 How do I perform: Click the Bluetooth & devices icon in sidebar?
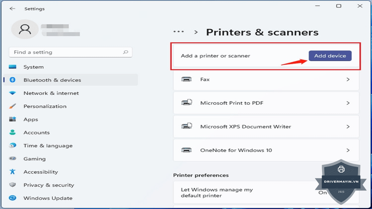pyautogui.click(x=12, y=80)
